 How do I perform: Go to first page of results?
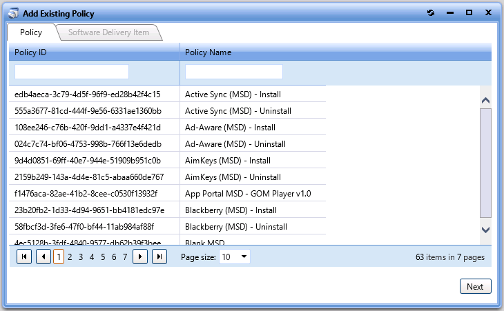23,257
